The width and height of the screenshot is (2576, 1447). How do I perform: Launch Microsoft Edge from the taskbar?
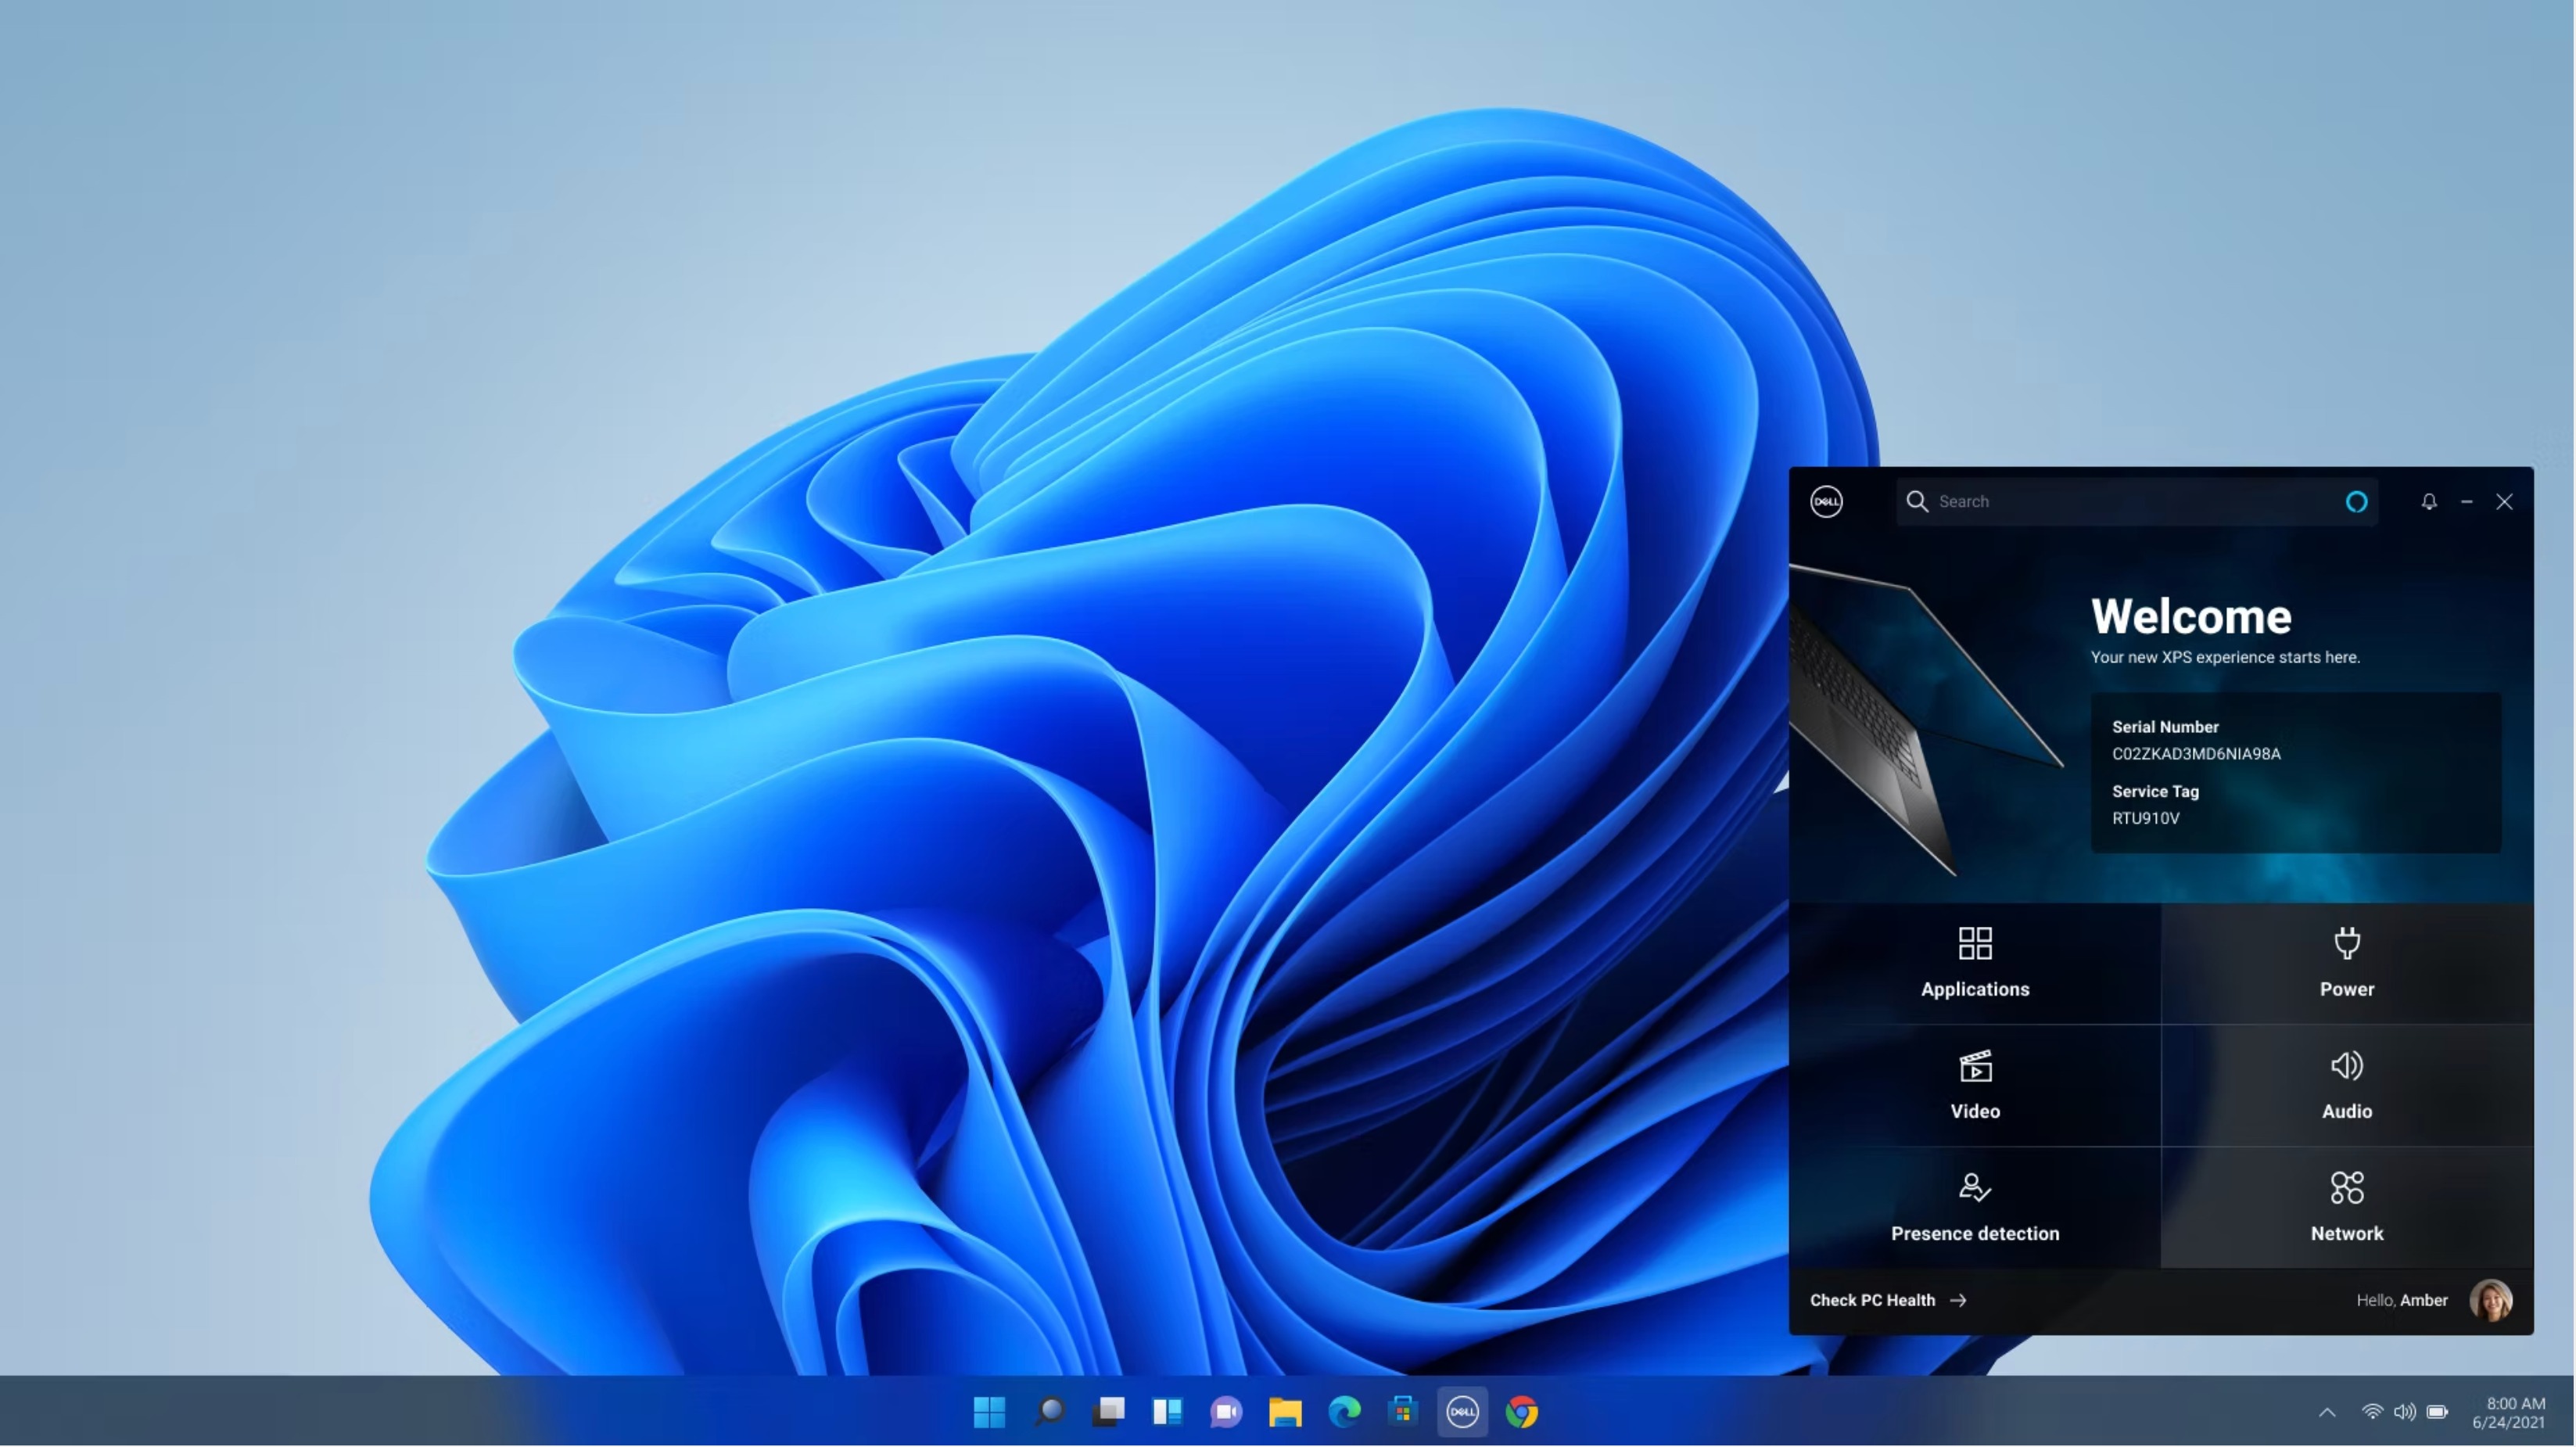[1344, 1412]
